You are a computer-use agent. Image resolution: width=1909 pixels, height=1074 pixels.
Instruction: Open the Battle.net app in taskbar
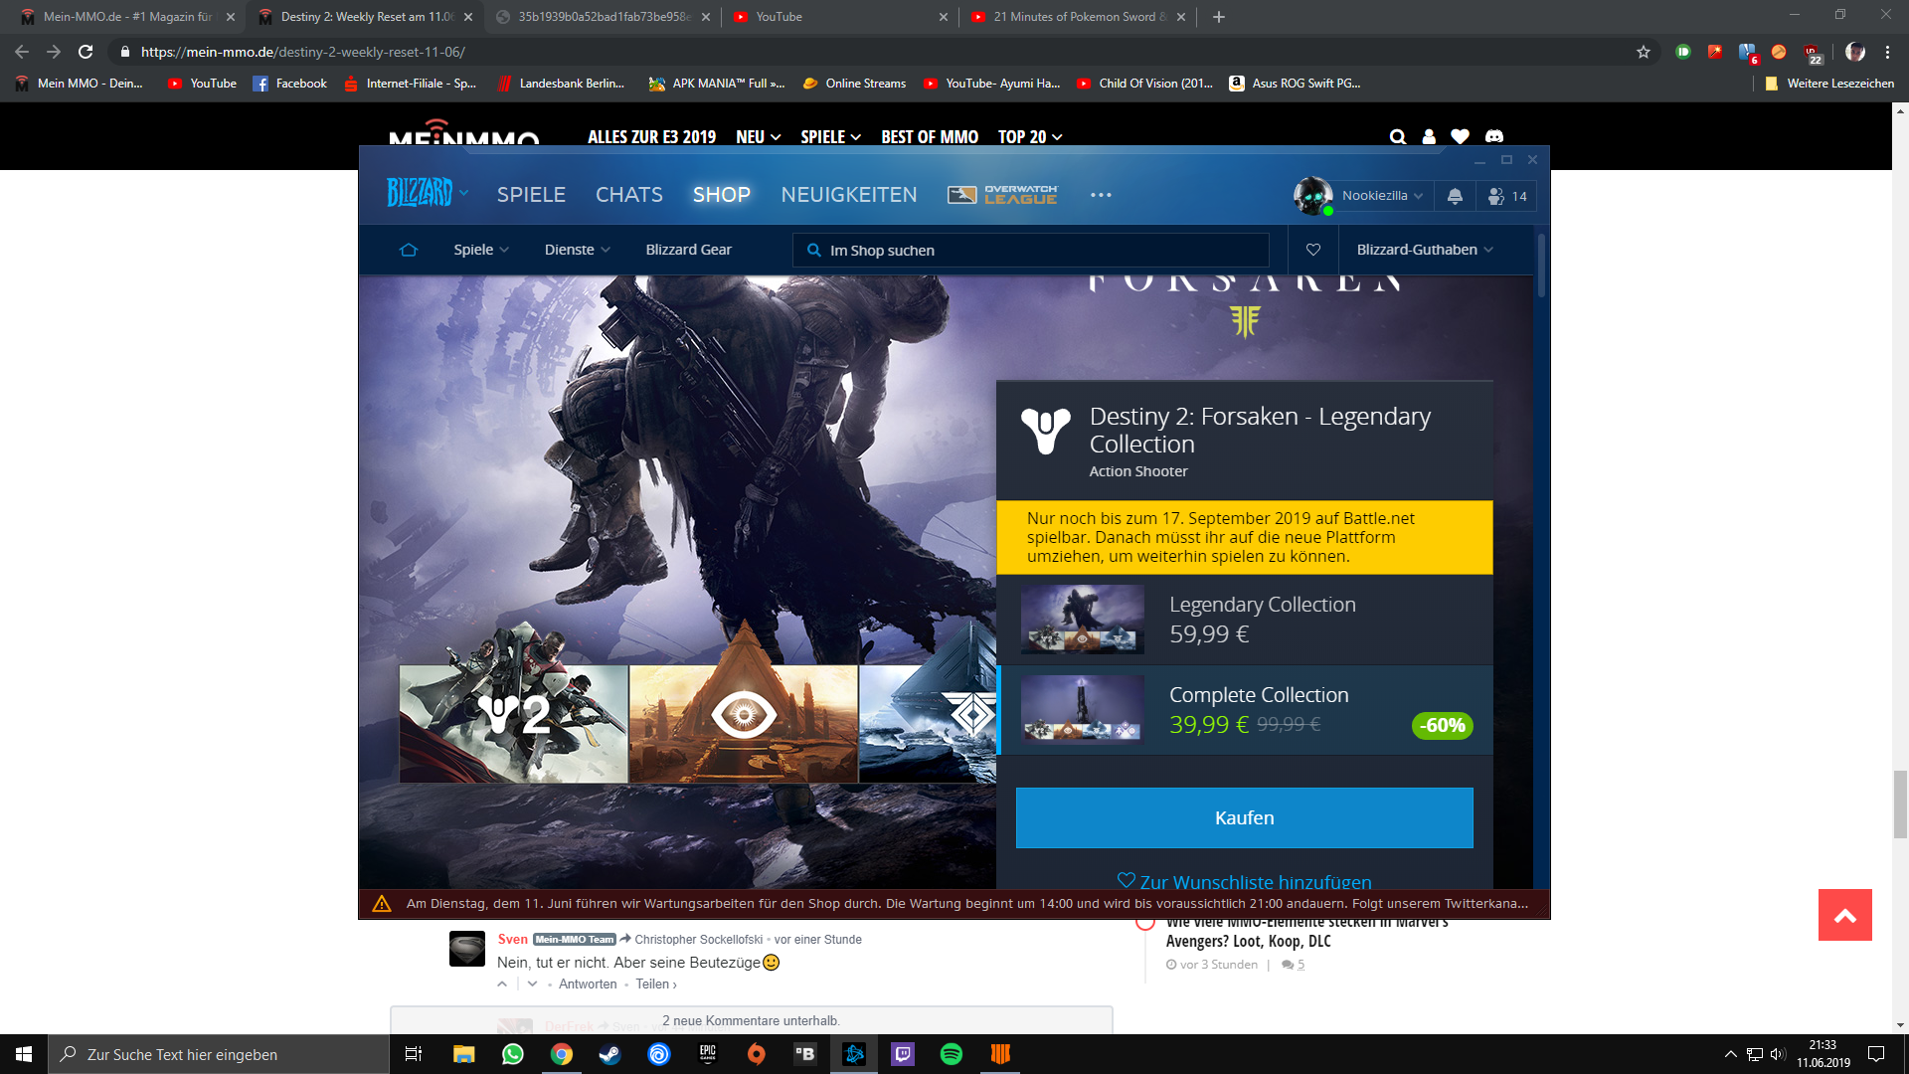(x=854, y=1054)
